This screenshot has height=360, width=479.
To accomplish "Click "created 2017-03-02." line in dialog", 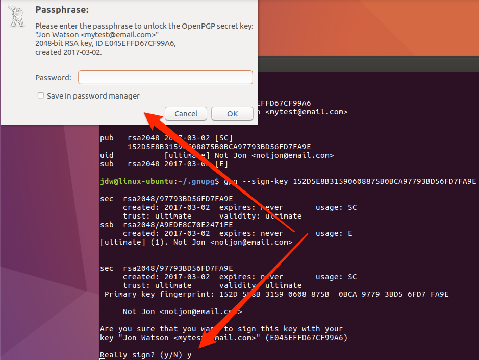I will [68, 52].
